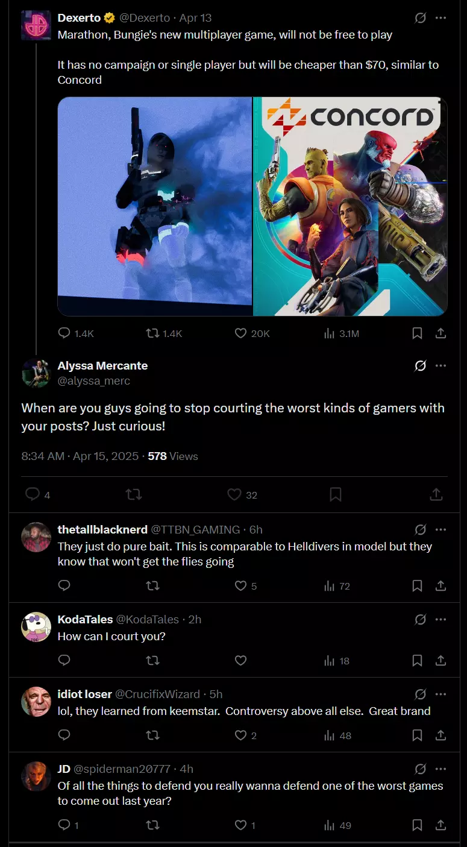The width and height of the screenshot is (467, 847).
Task: Open more options on Dexerto's post
Action: (441, 18)
